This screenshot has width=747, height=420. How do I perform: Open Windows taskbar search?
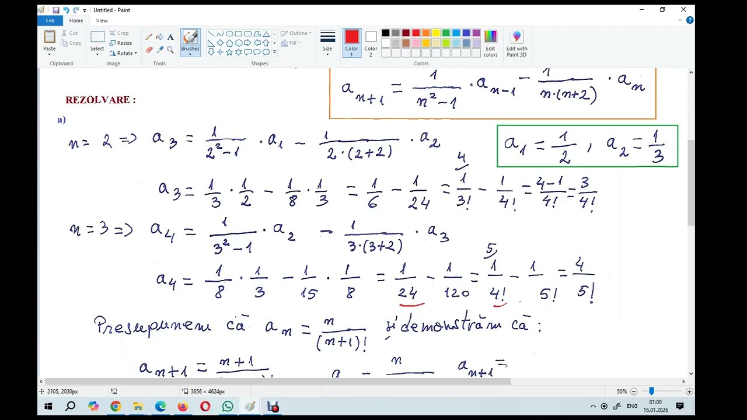[x=70, y=407]
